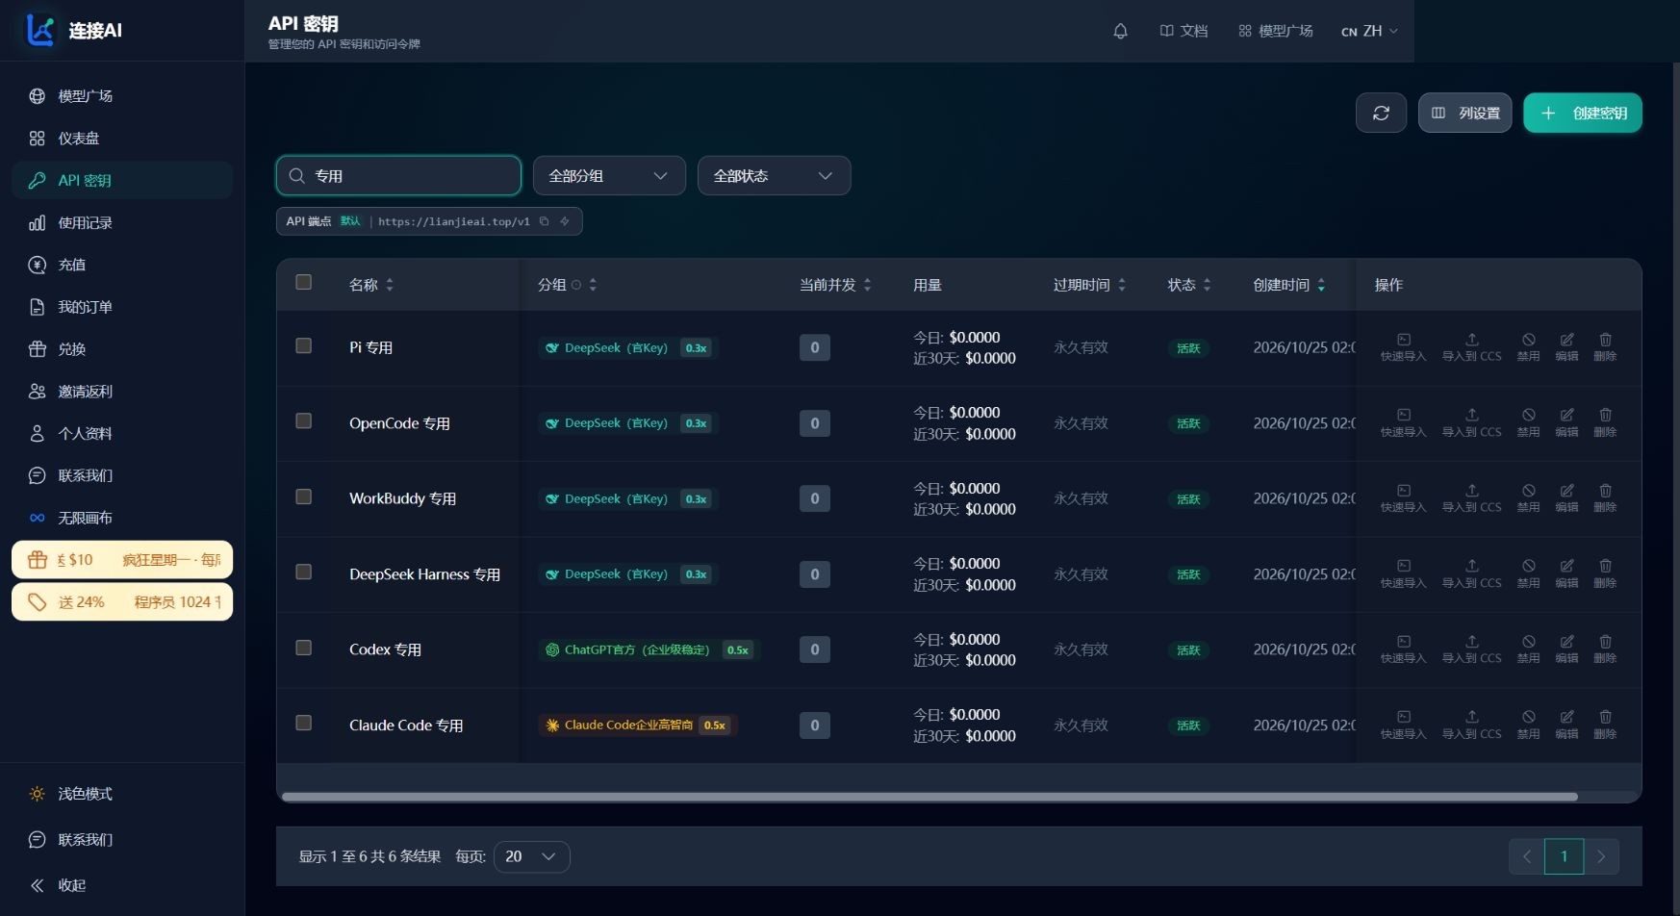Image resolution: width=1680 pixels, height=916 pixels.
Task: Check the Pi 专用 row checkbox
Action: [303, 345]
